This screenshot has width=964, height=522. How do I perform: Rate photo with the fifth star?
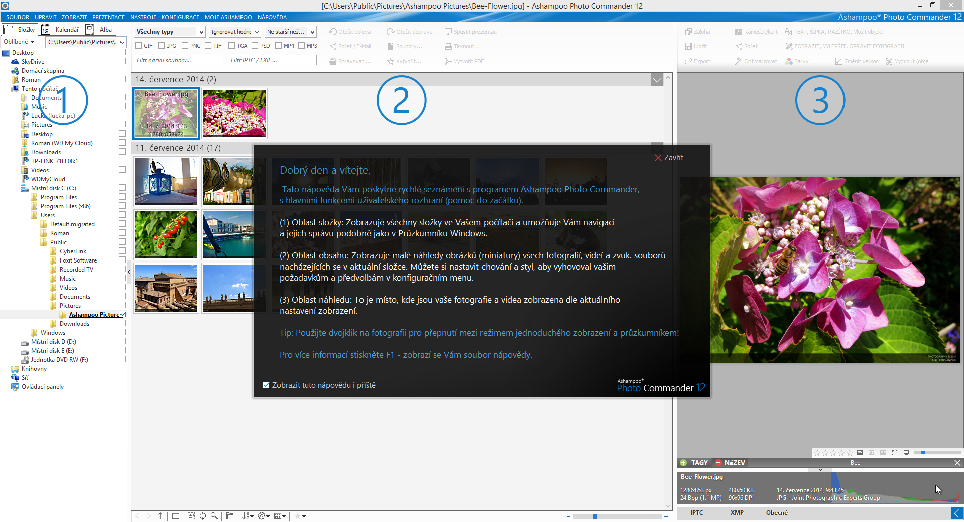click(x=850, y=453)
